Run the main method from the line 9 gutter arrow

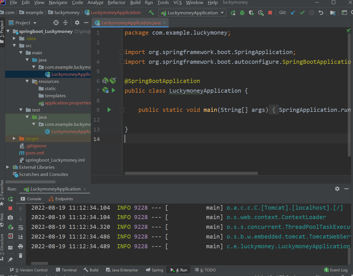pos(109,110)
